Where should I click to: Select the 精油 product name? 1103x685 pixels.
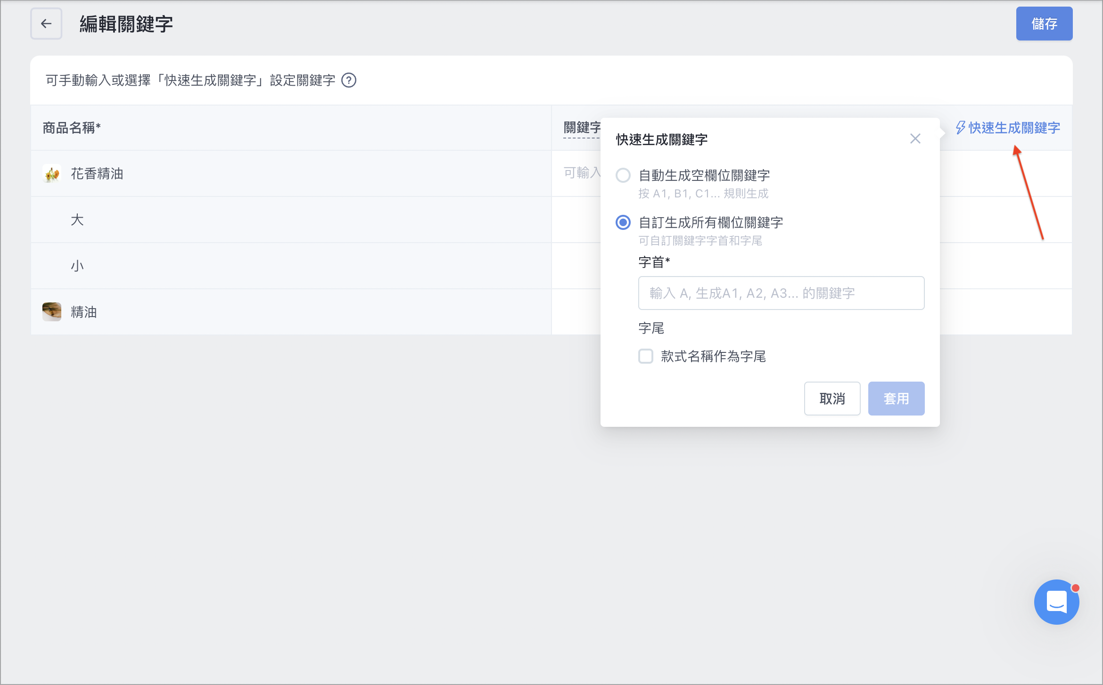click(x=84, y=312)
